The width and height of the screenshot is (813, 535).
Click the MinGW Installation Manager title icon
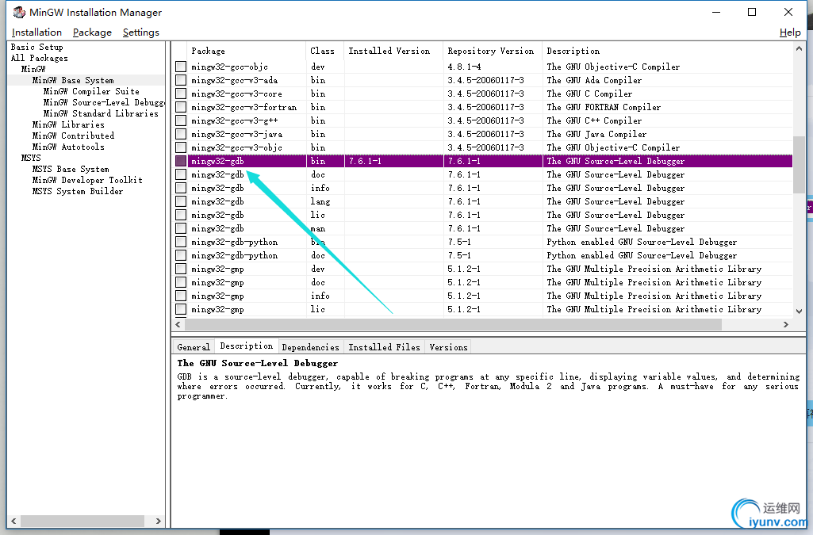(19, 12)
